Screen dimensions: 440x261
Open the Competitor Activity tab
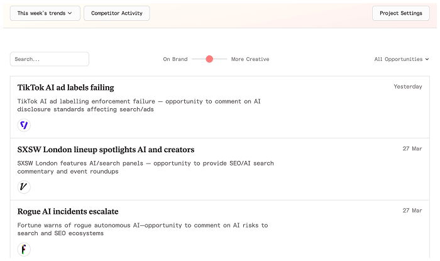116,13
